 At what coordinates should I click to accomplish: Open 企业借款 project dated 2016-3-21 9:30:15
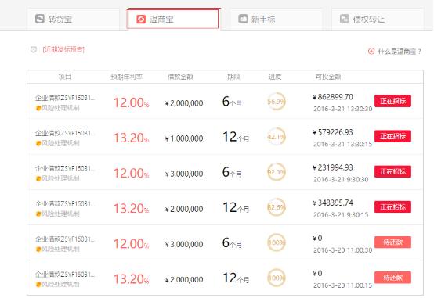pos(65,204)
